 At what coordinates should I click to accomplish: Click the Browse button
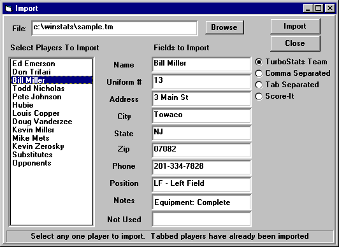tap(224, 27)
